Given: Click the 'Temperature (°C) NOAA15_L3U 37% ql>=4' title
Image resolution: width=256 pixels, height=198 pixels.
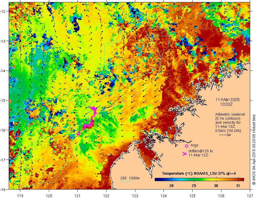Looking at the screenshot, I should point(199,174).
